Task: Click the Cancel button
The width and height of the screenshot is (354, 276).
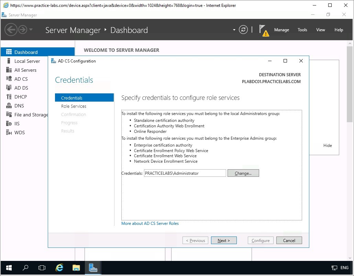Action: tap(289, 240)
